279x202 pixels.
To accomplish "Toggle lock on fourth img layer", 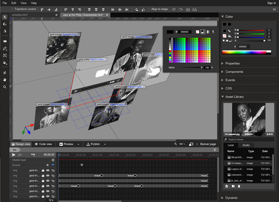I will [43, 186].
